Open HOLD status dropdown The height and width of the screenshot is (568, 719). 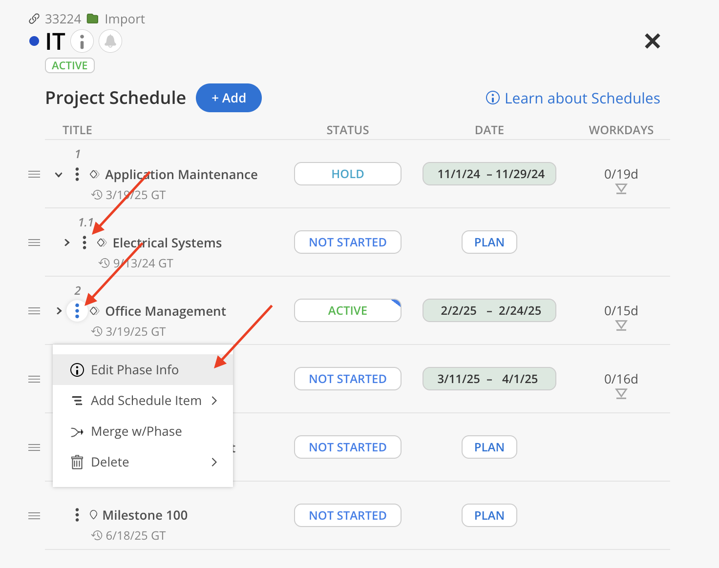tap(348, 174)
